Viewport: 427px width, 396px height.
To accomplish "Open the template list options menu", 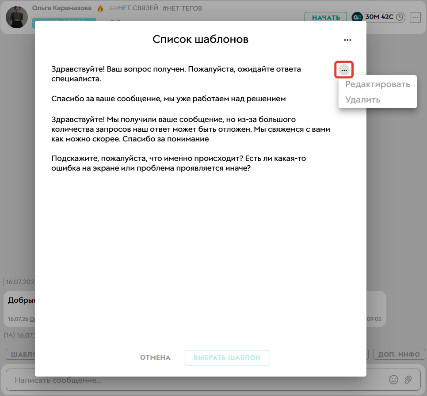I will pyautogui.click(x=347, y=40).
